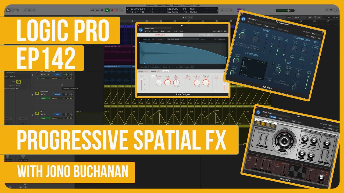Record-enable the Full Feature Synth track
344x193 pixels.
(48, 75)
